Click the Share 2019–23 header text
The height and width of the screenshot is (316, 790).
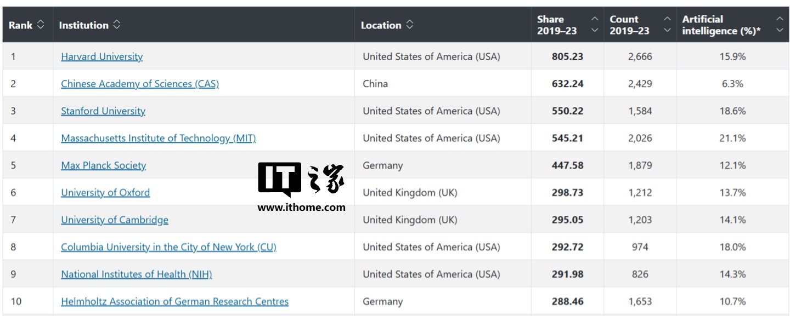[x=557, y=25]
